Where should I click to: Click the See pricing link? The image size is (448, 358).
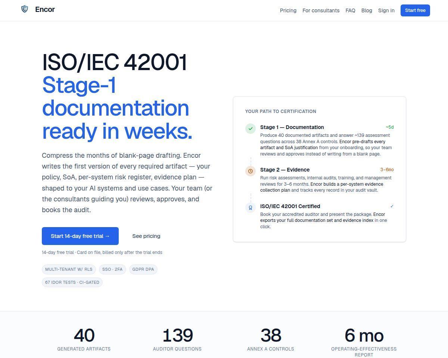tap(146, 236)
